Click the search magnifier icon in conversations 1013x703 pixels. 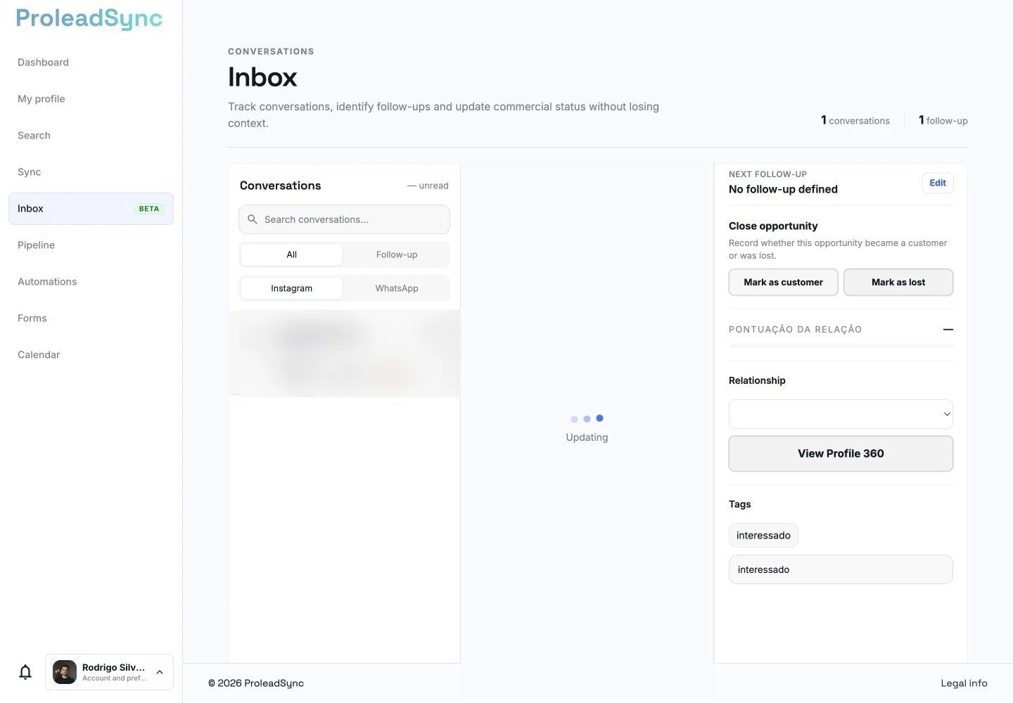[x=253, y=219]
